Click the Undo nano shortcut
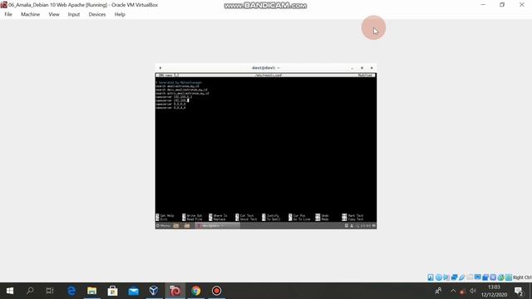This screenshot has height=299, width=532. click(323, 216)
